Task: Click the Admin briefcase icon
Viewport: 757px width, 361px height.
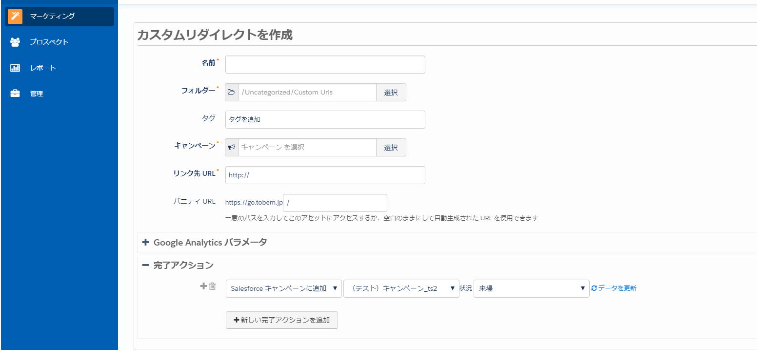Action: pos(15,94)
